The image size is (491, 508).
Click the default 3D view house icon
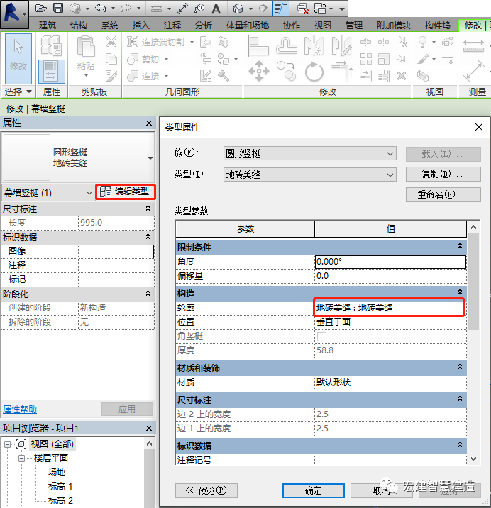pos(238,9)
